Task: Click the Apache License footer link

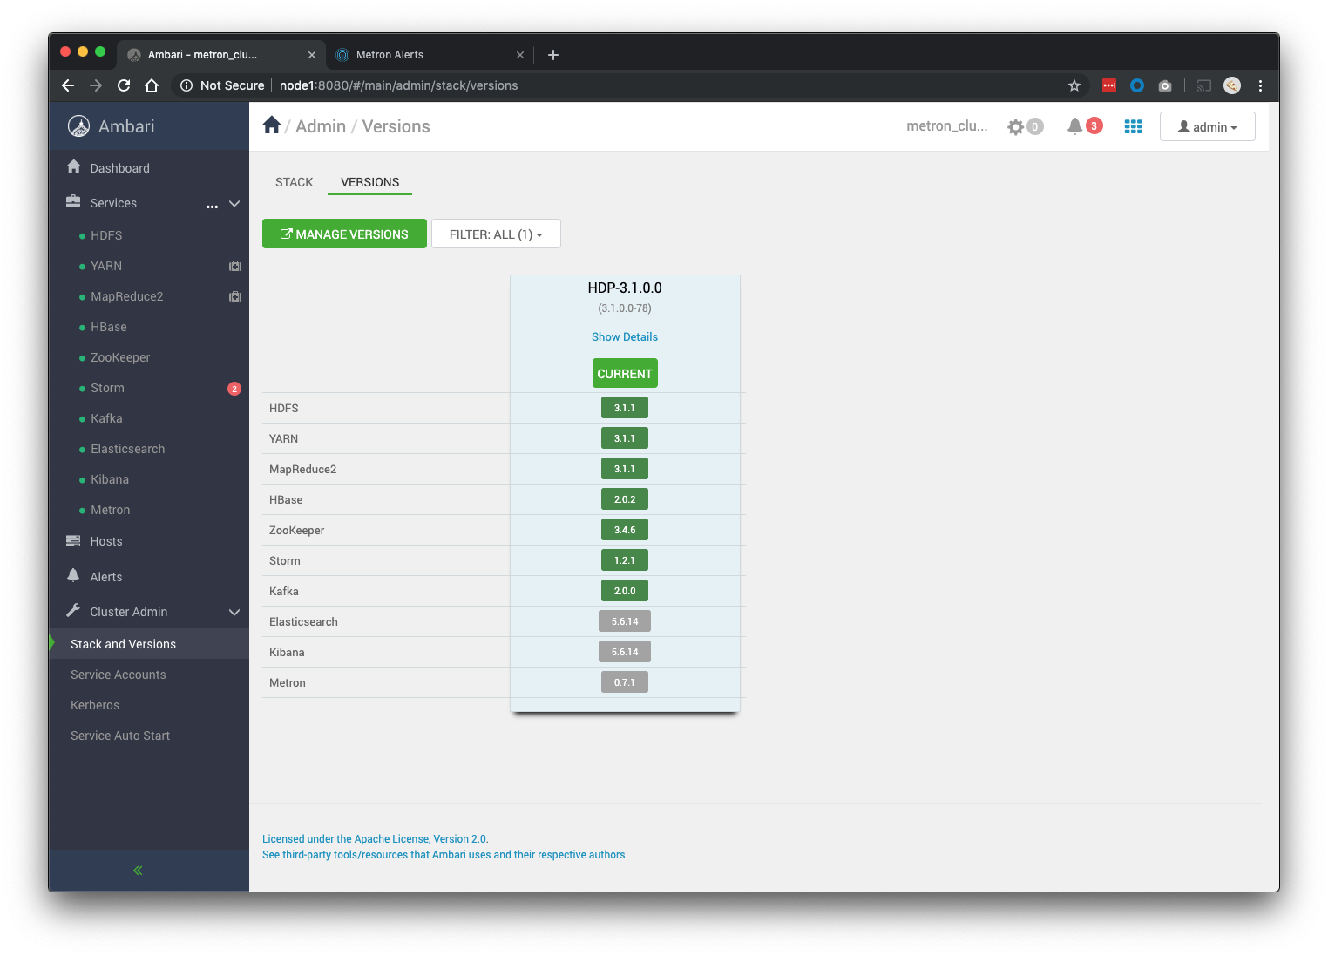Action: pos(376,839)
